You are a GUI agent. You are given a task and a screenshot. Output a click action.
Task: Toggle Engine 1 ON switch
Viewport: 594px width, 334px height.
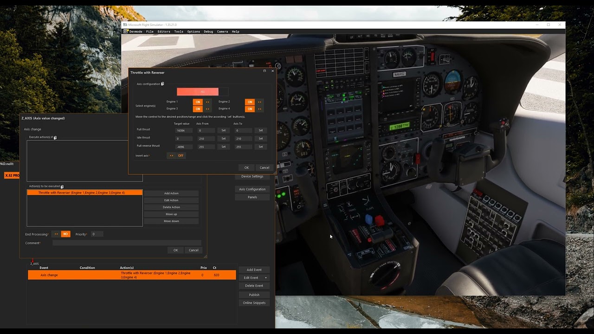pyautogui.click(x=202, y=102)
